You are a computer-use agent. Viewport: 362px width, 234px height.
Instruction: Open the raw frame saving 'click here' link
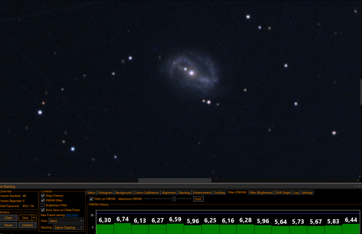tap(72, 215)
